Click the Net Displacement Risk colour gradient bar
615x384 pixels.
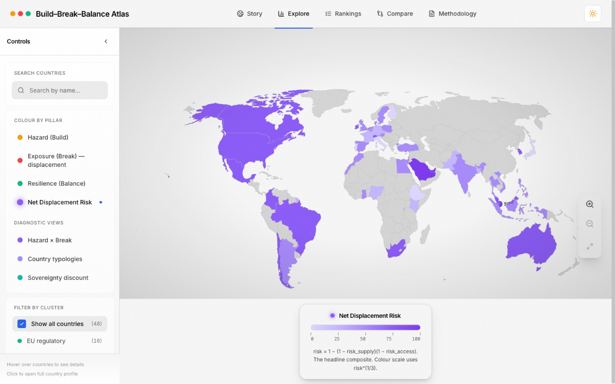coord(365,327)
